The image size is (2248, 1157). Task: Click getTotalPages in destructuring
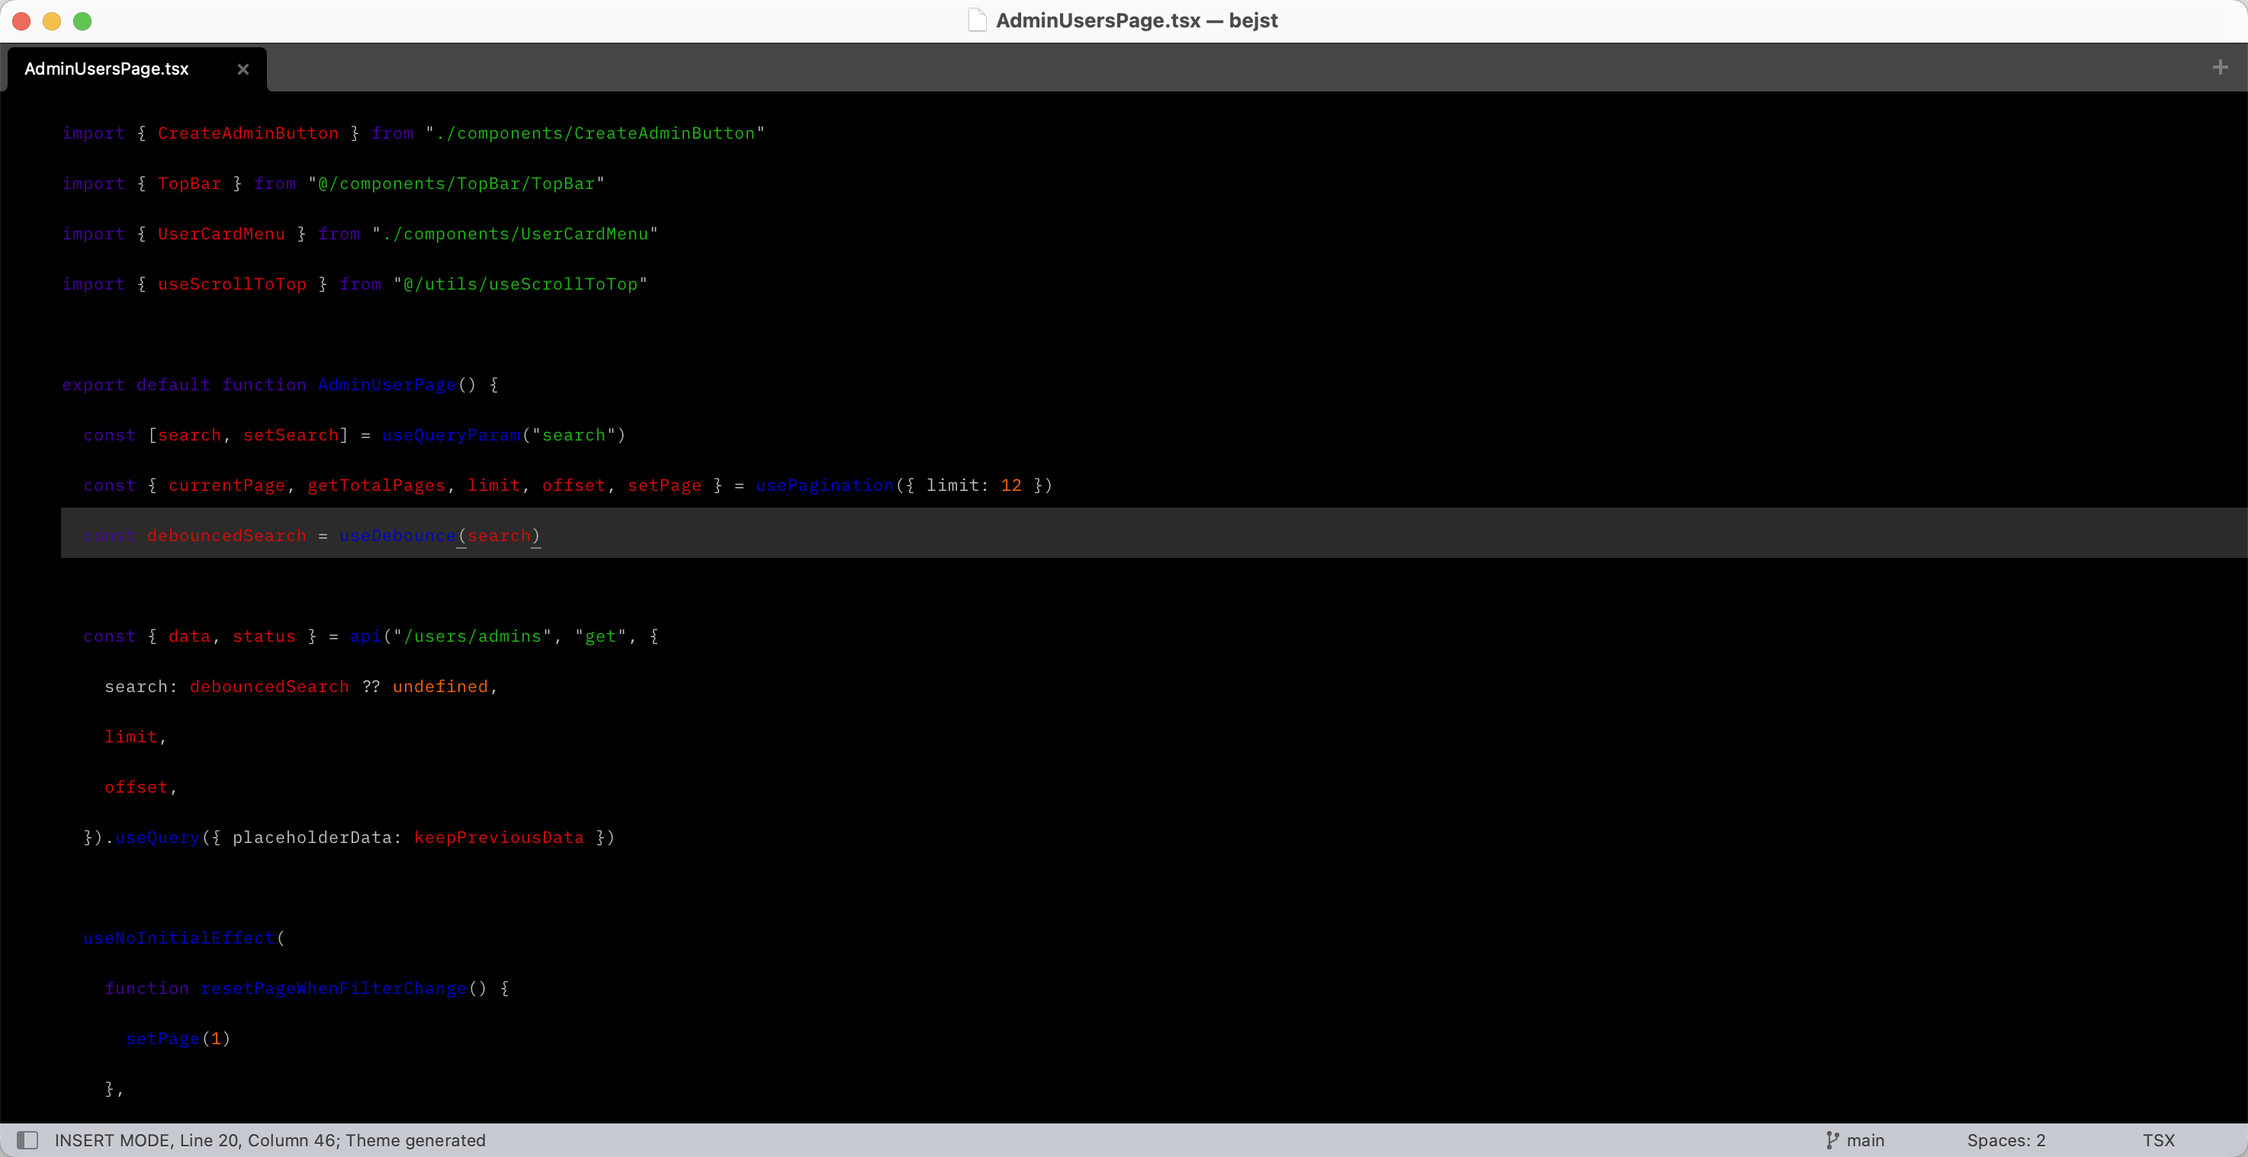[376, 486]
